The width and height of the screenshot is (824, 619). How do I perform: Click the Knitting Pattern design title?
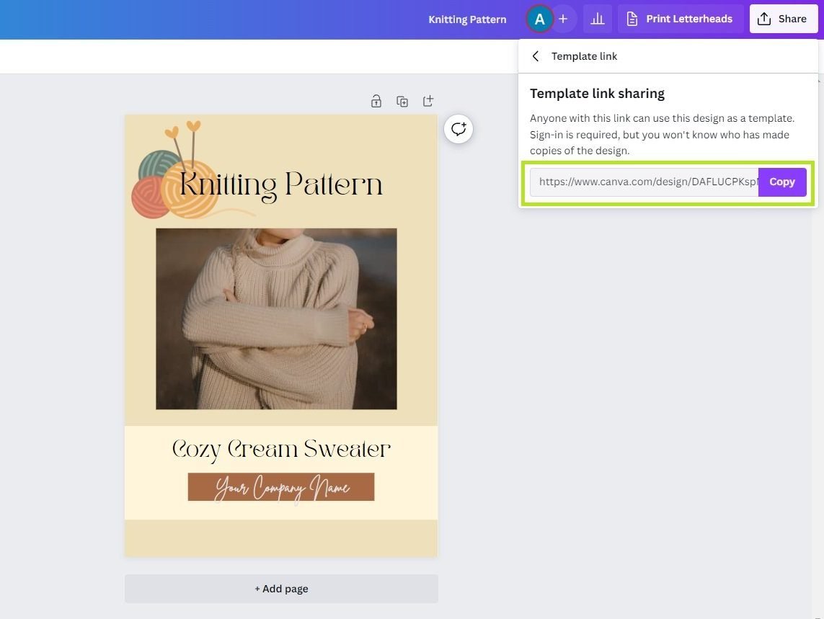click(x=467, y=19)
